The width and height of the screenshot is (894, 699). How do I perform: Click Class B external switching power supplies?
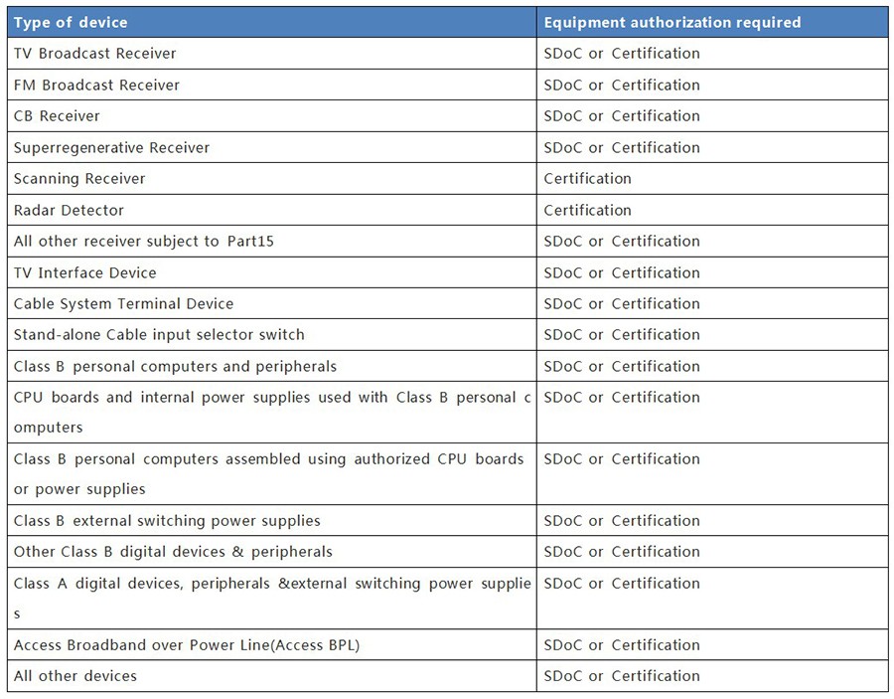pyautogui.click(x=167, y=521)
